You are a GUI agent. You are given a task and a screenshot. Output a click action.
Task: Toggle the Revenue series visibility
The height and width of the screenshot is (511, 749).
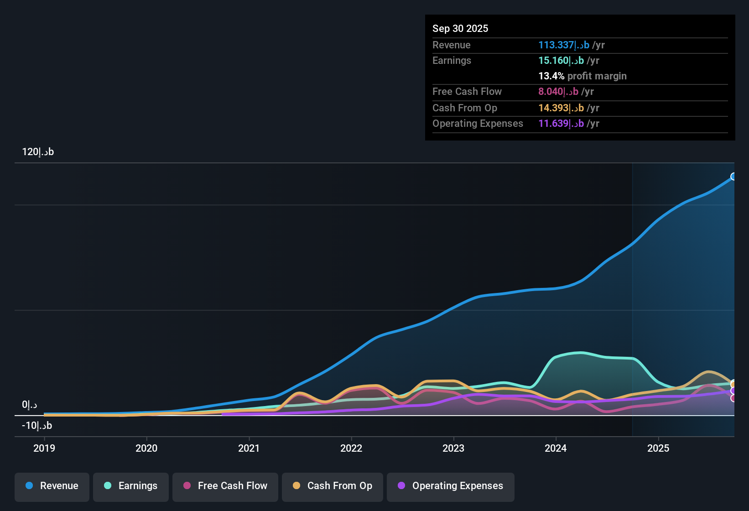coord(52,486)
